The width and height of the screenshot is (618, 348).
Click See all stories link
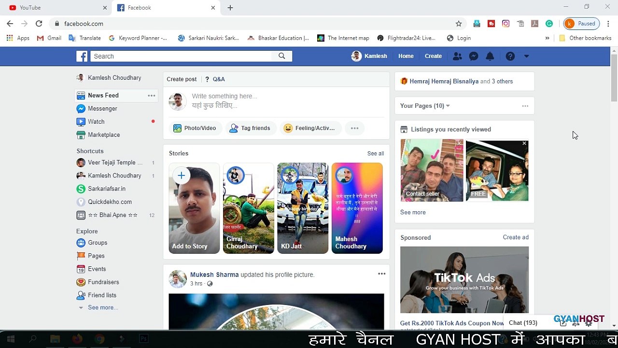coord(376,154)
